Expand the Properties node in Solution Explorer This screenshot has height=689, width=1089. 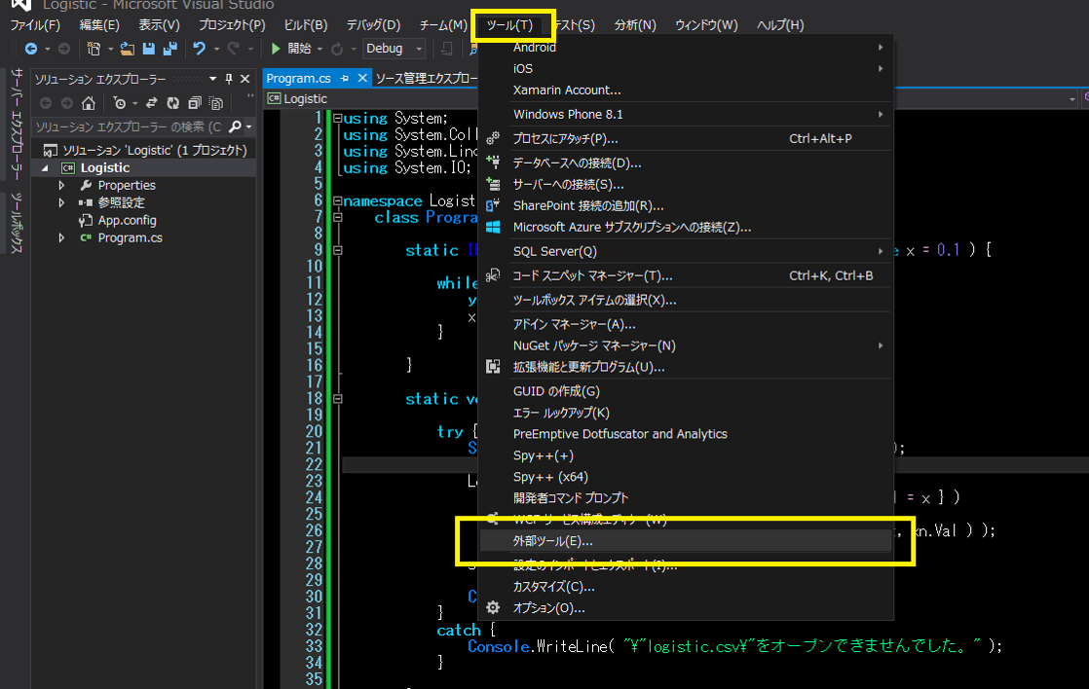coord(61,185)
